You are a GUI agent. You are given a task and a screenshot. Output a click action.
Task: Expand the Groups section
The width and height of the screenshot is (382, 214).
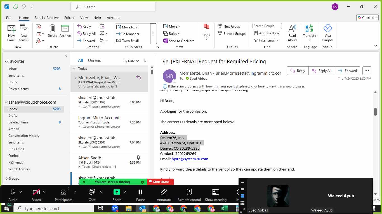pyautogui.click(x=6, y=179)
